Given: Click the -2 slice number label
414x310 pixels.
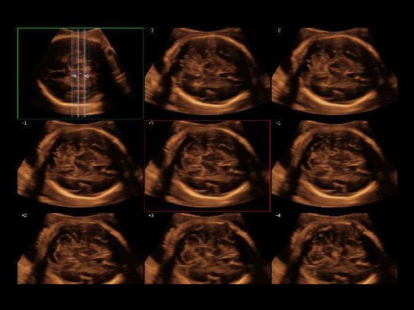Looking at the screenshot, I should [279, 30].
